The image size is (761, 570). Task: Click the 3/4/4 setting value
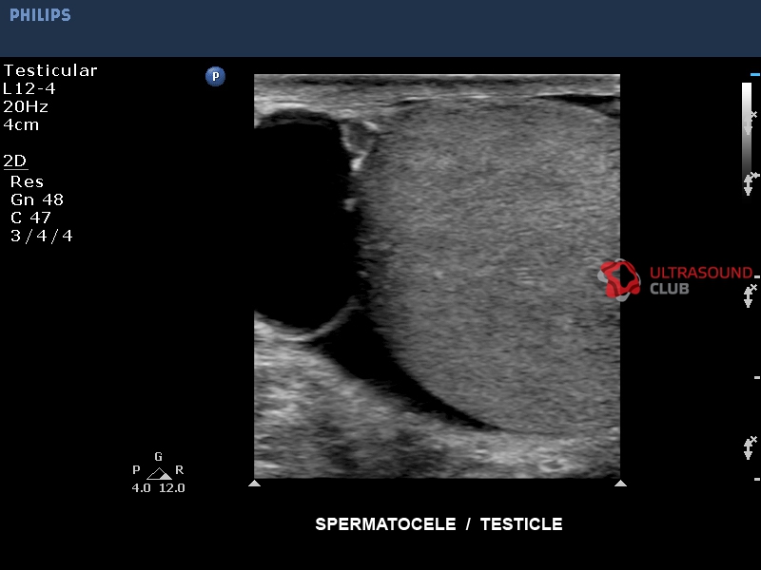[x=42, y=236]
